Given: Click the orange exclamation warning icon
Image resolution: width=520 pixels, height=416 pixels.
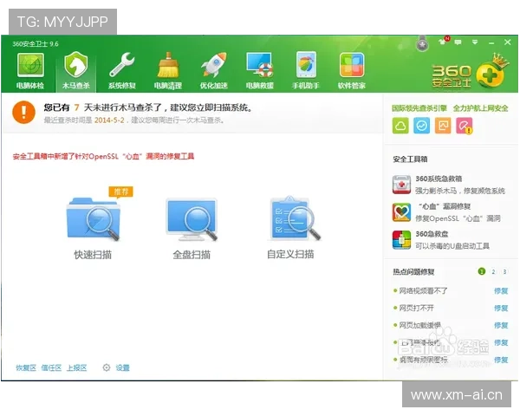Looking at the screenshot, I should click(x=24, y=112).
